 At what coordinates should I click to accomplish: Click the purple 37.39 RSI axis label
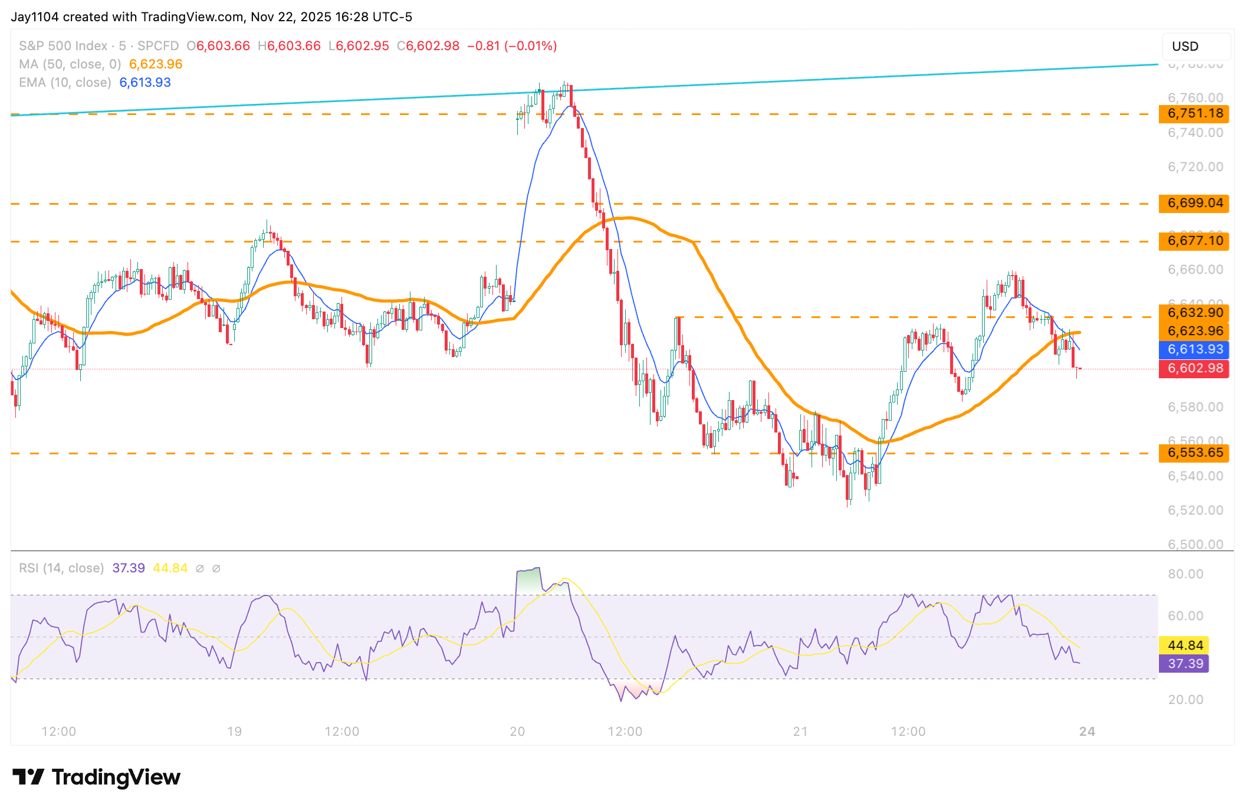(1184, 663)
